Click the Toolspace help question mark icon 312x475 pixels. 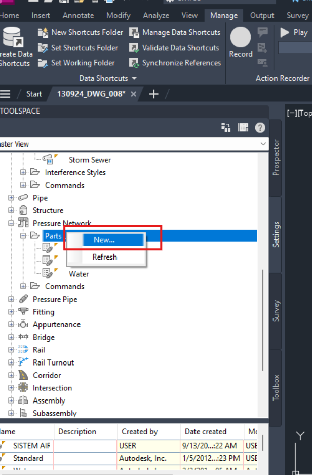260,128
